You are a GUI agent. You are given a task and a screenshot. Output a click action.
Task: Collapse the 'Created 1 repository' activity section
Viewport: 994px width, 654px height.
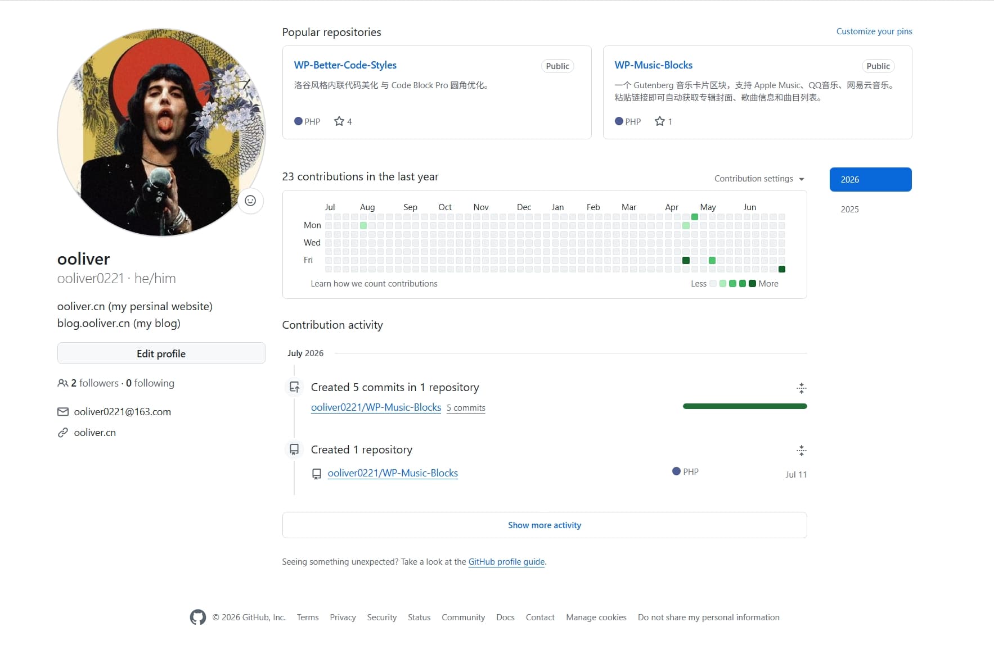coord(801,451)
